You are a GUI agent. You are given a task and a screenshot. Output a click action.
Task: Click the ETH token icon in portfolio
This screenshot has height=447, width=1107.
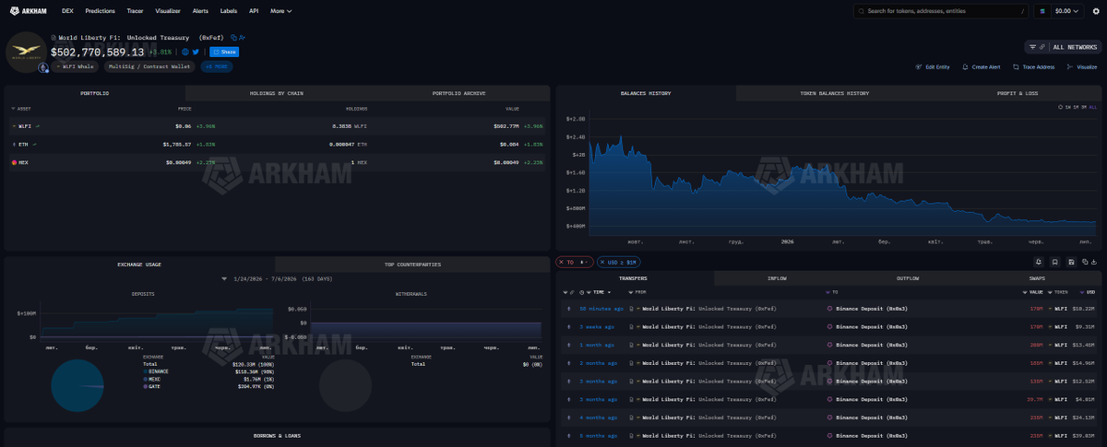14,144
